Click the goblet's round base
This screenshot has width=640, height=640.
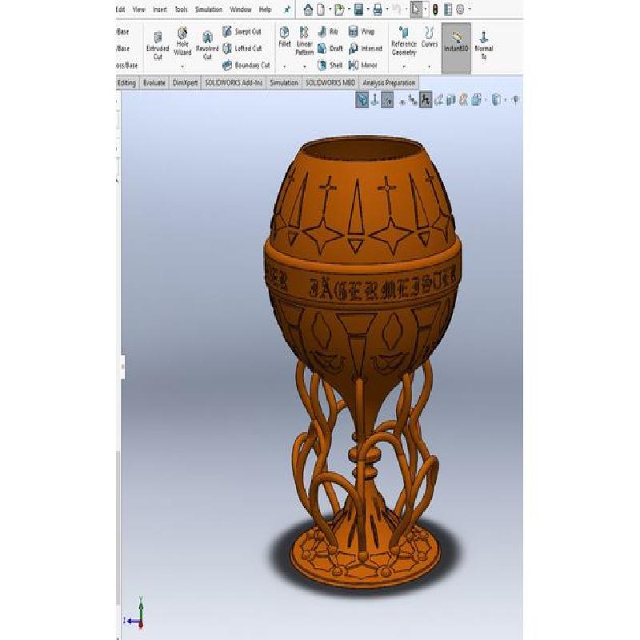366,556
